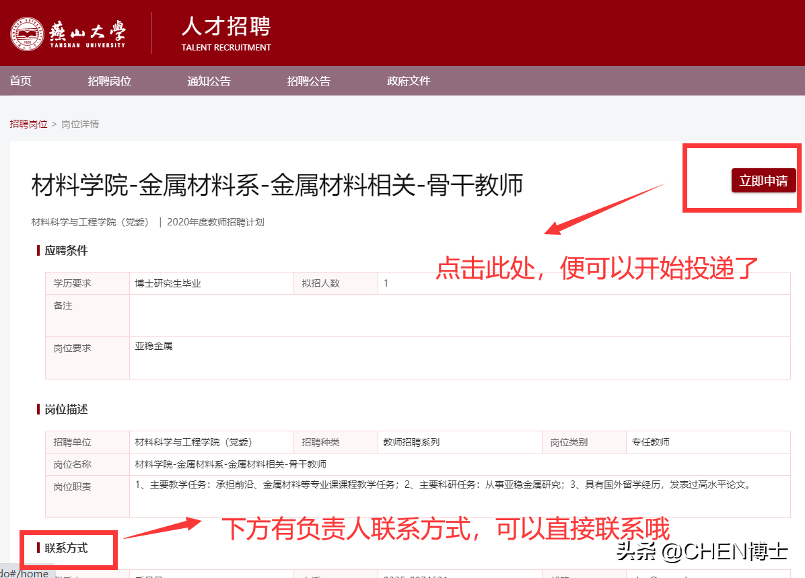805x578 pixels.
Task: Click the red marker beside 应聘条件 heading
Action: click(x=39, y=250)
